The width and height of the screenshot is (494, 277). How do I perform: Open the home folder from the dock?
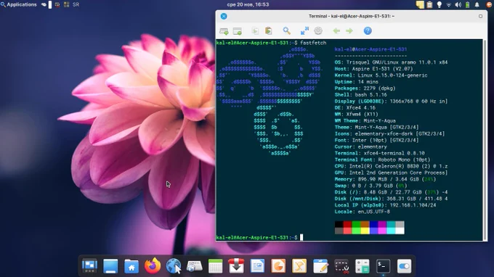(x=131, y=266)
